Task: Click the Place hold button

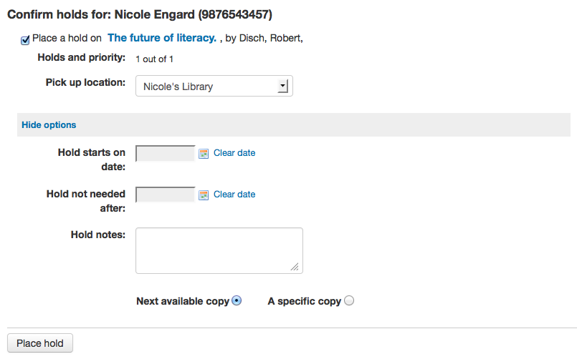Action: [40, 343]
